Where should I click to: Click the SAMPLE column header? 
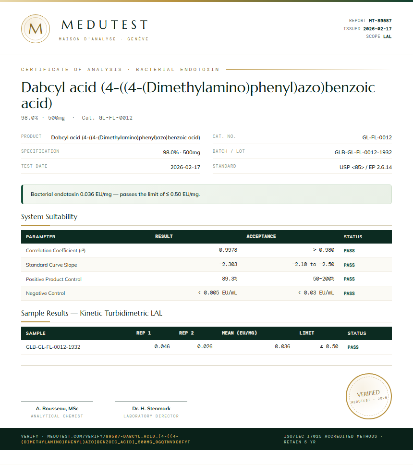(36, 333)
